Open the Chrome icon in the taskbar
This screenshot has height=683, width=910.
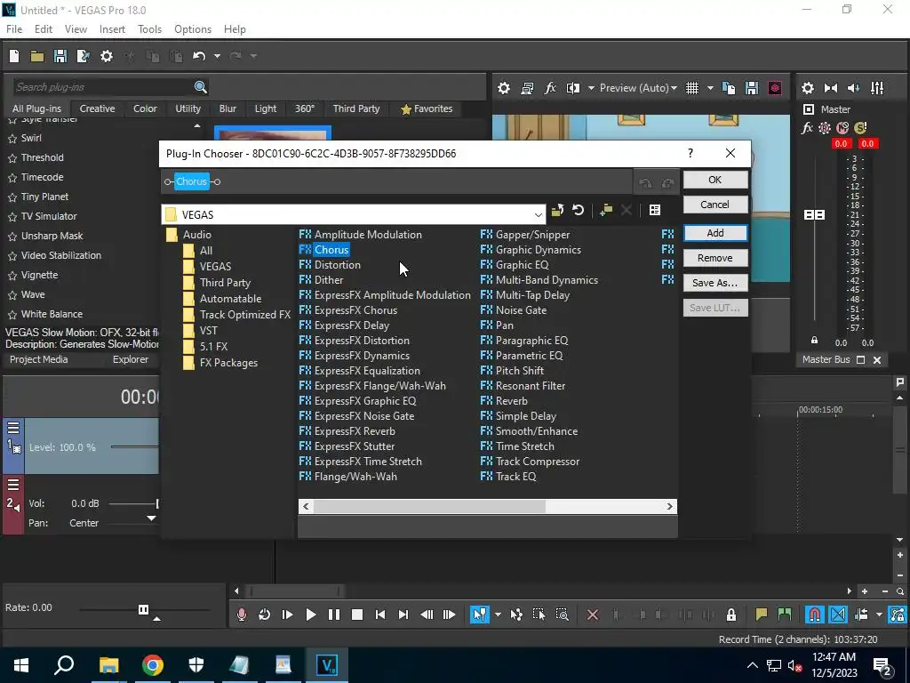point(153,665)
